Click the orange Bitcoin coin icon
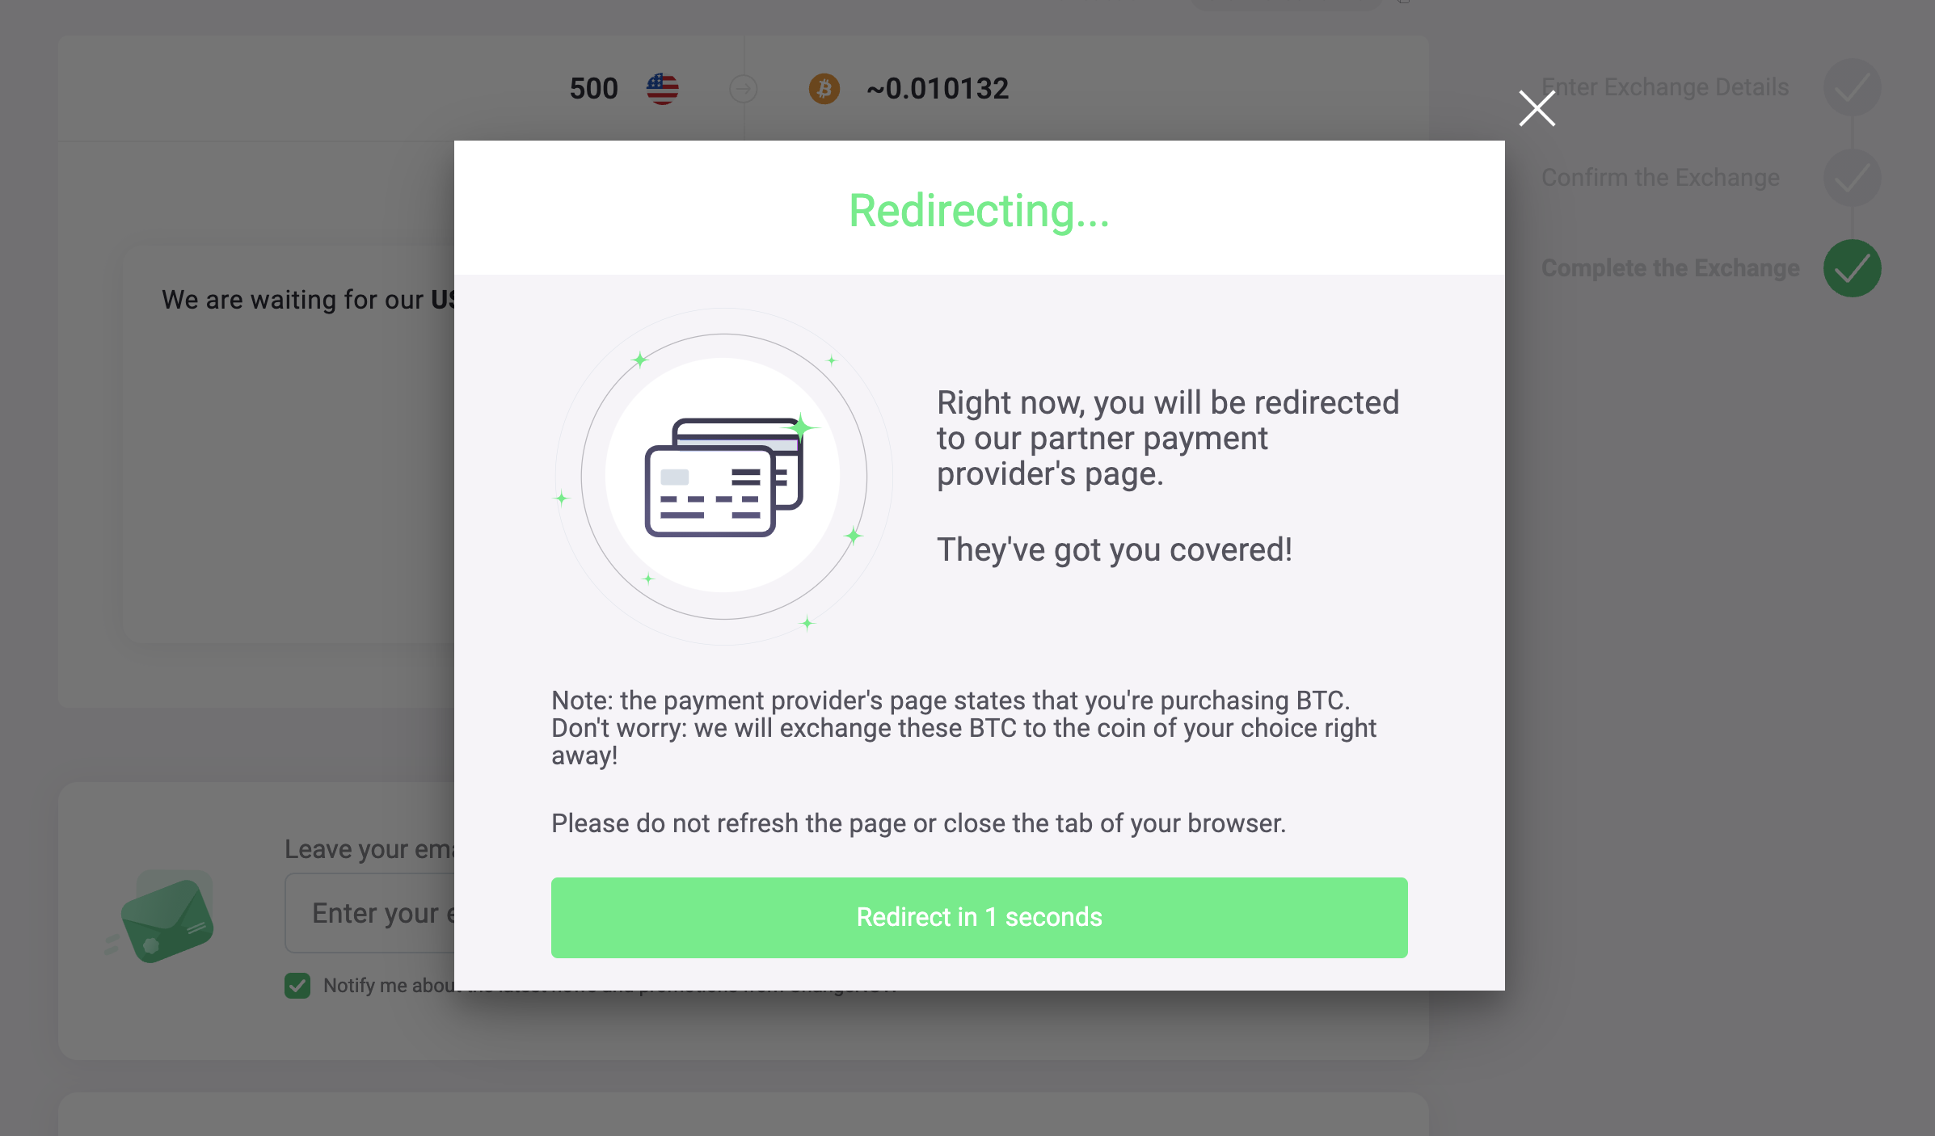The image size is (1935, 1136). 824,89
